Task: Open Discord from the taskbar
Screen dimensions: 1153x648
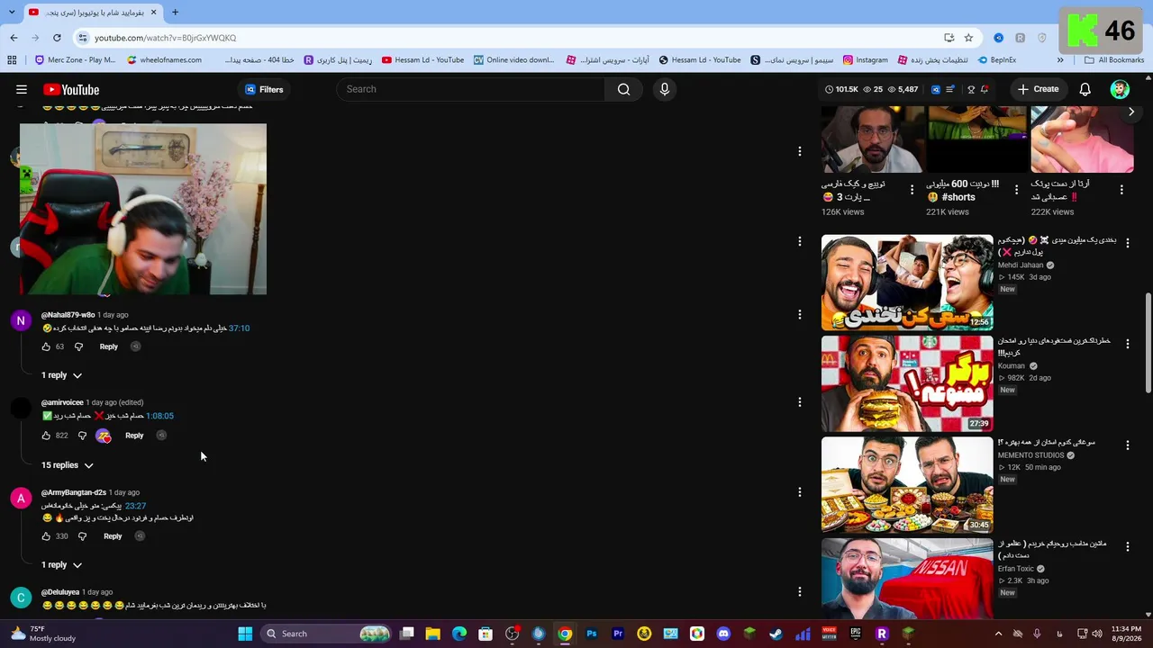Action: tap(723, 634)
